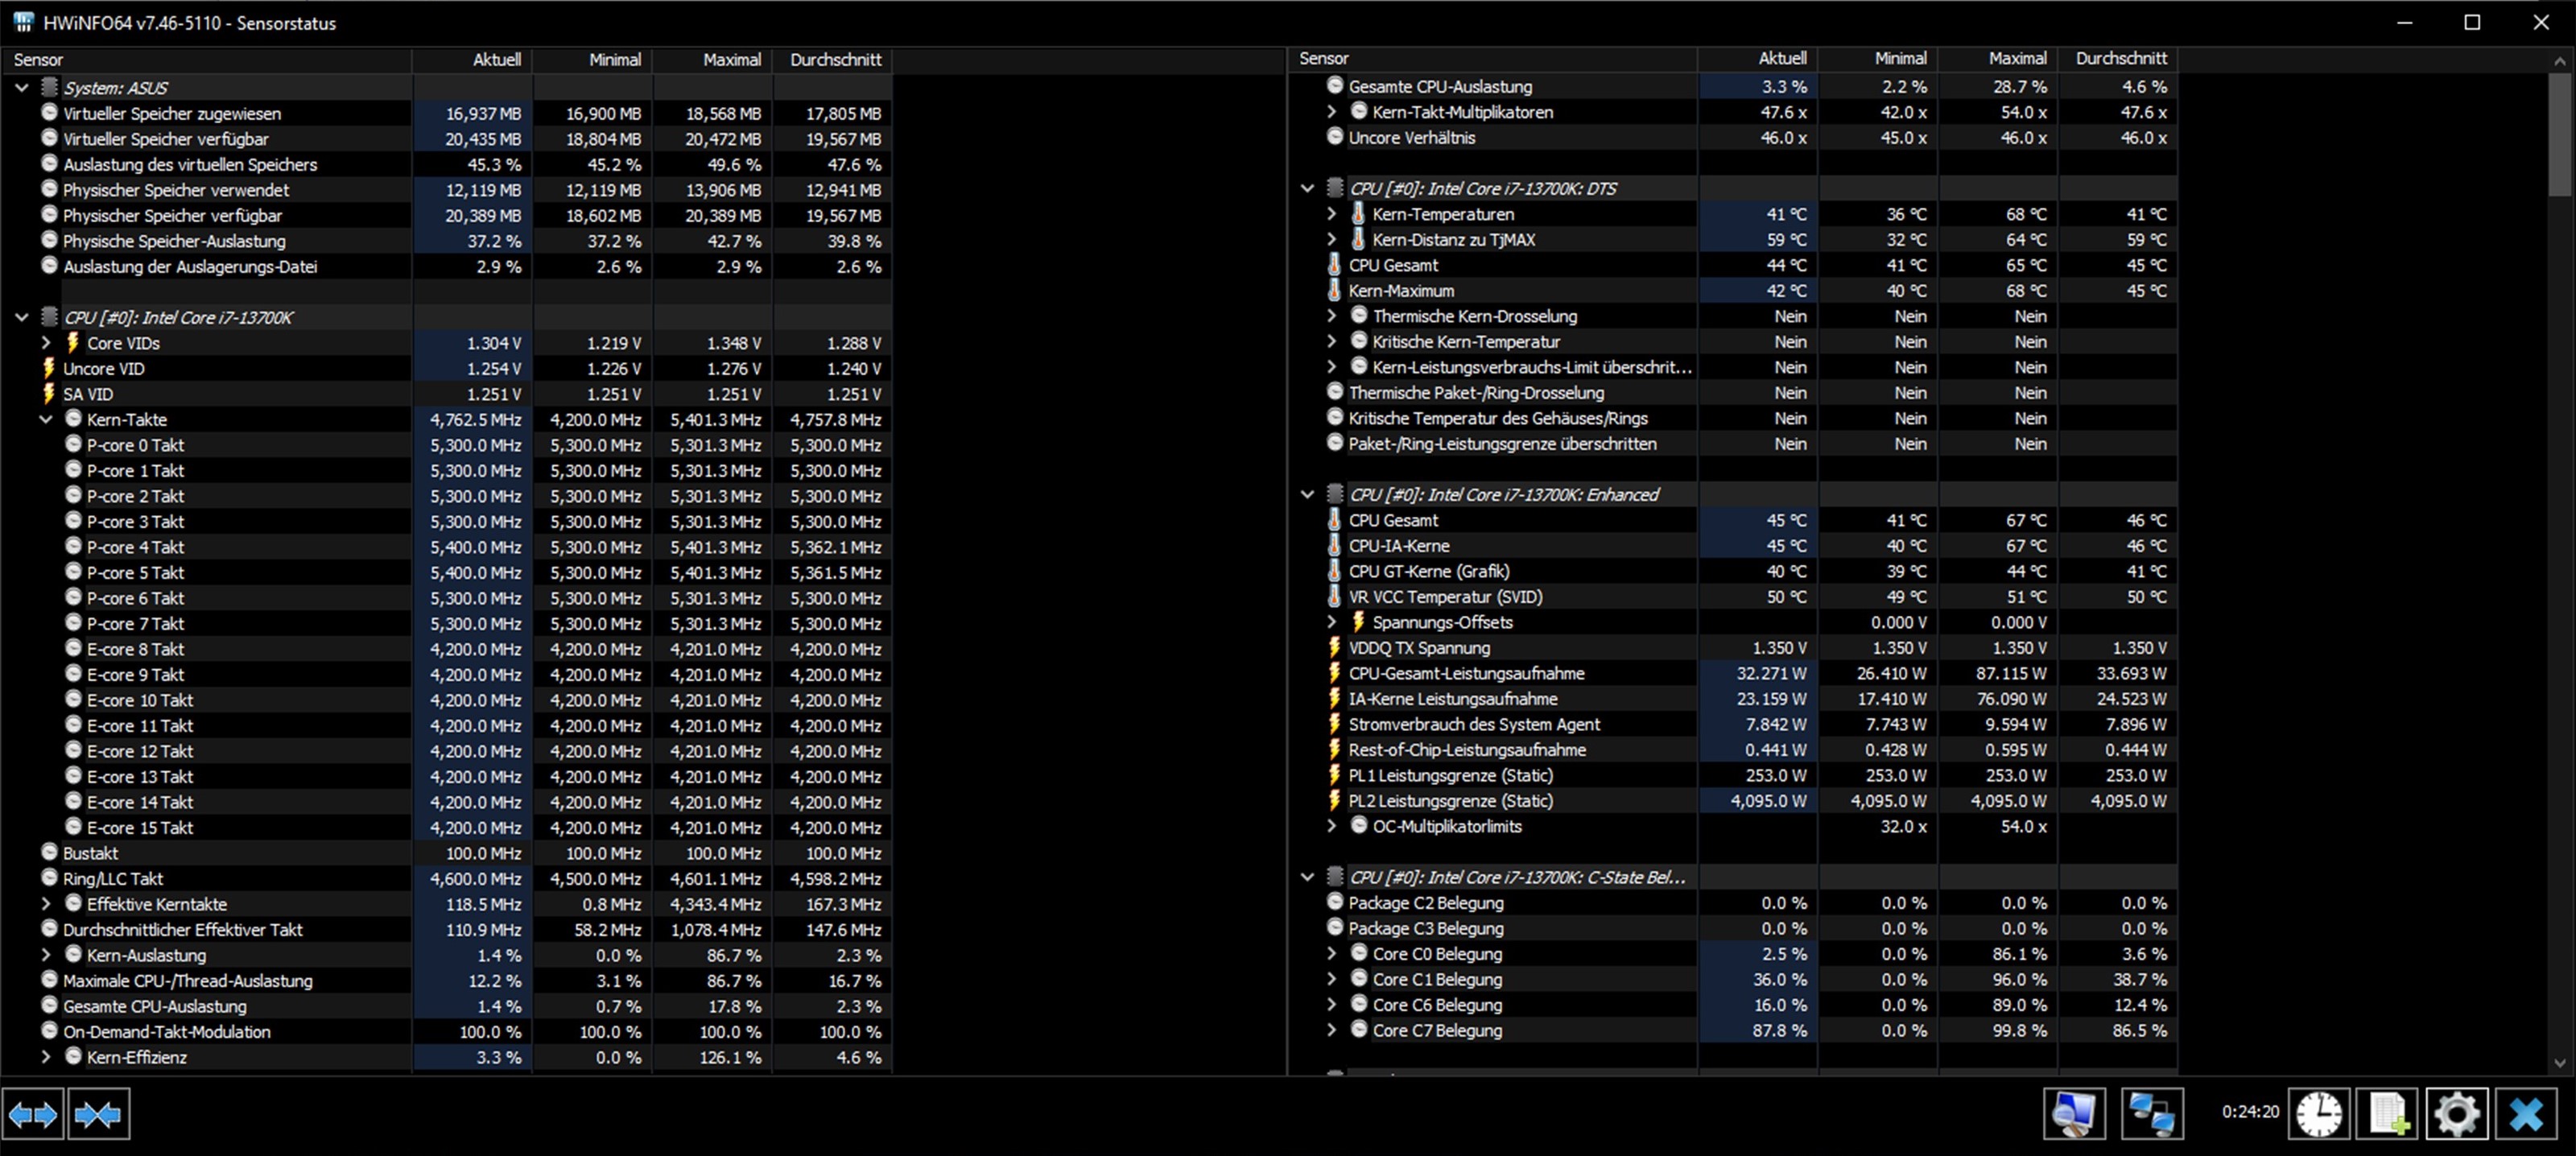The width and height of the screenshot is (2576, 1156).
Task: Collapse the C-State Belegung group
Action: click(x=1307, y=877)
